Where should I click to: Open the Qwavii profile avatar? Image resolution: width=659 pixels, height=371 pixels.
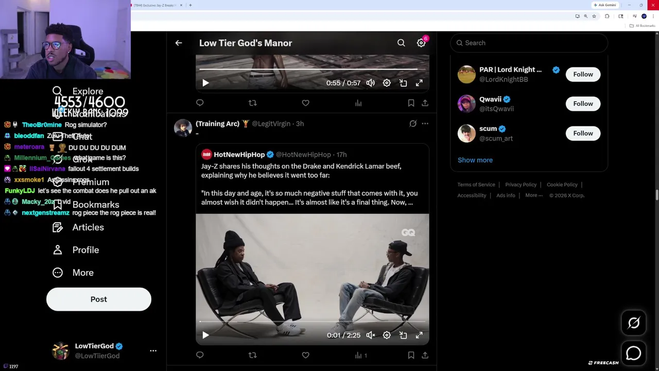click(466, 104)
